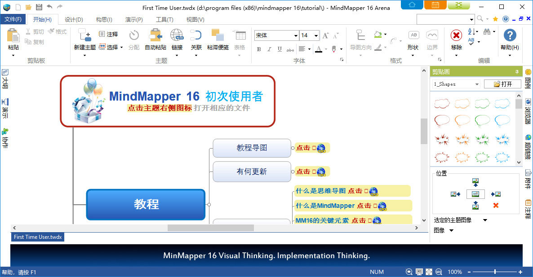Viewport: 533px width, 277px height.
Task: Select the 教程 blue topic node
Action: click(x=146, y=204)
